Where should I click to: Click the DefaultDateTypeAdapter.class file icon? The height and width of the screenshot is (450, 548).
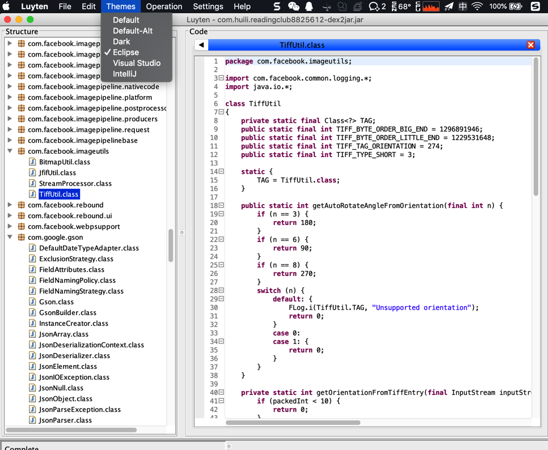coord(32,248)
